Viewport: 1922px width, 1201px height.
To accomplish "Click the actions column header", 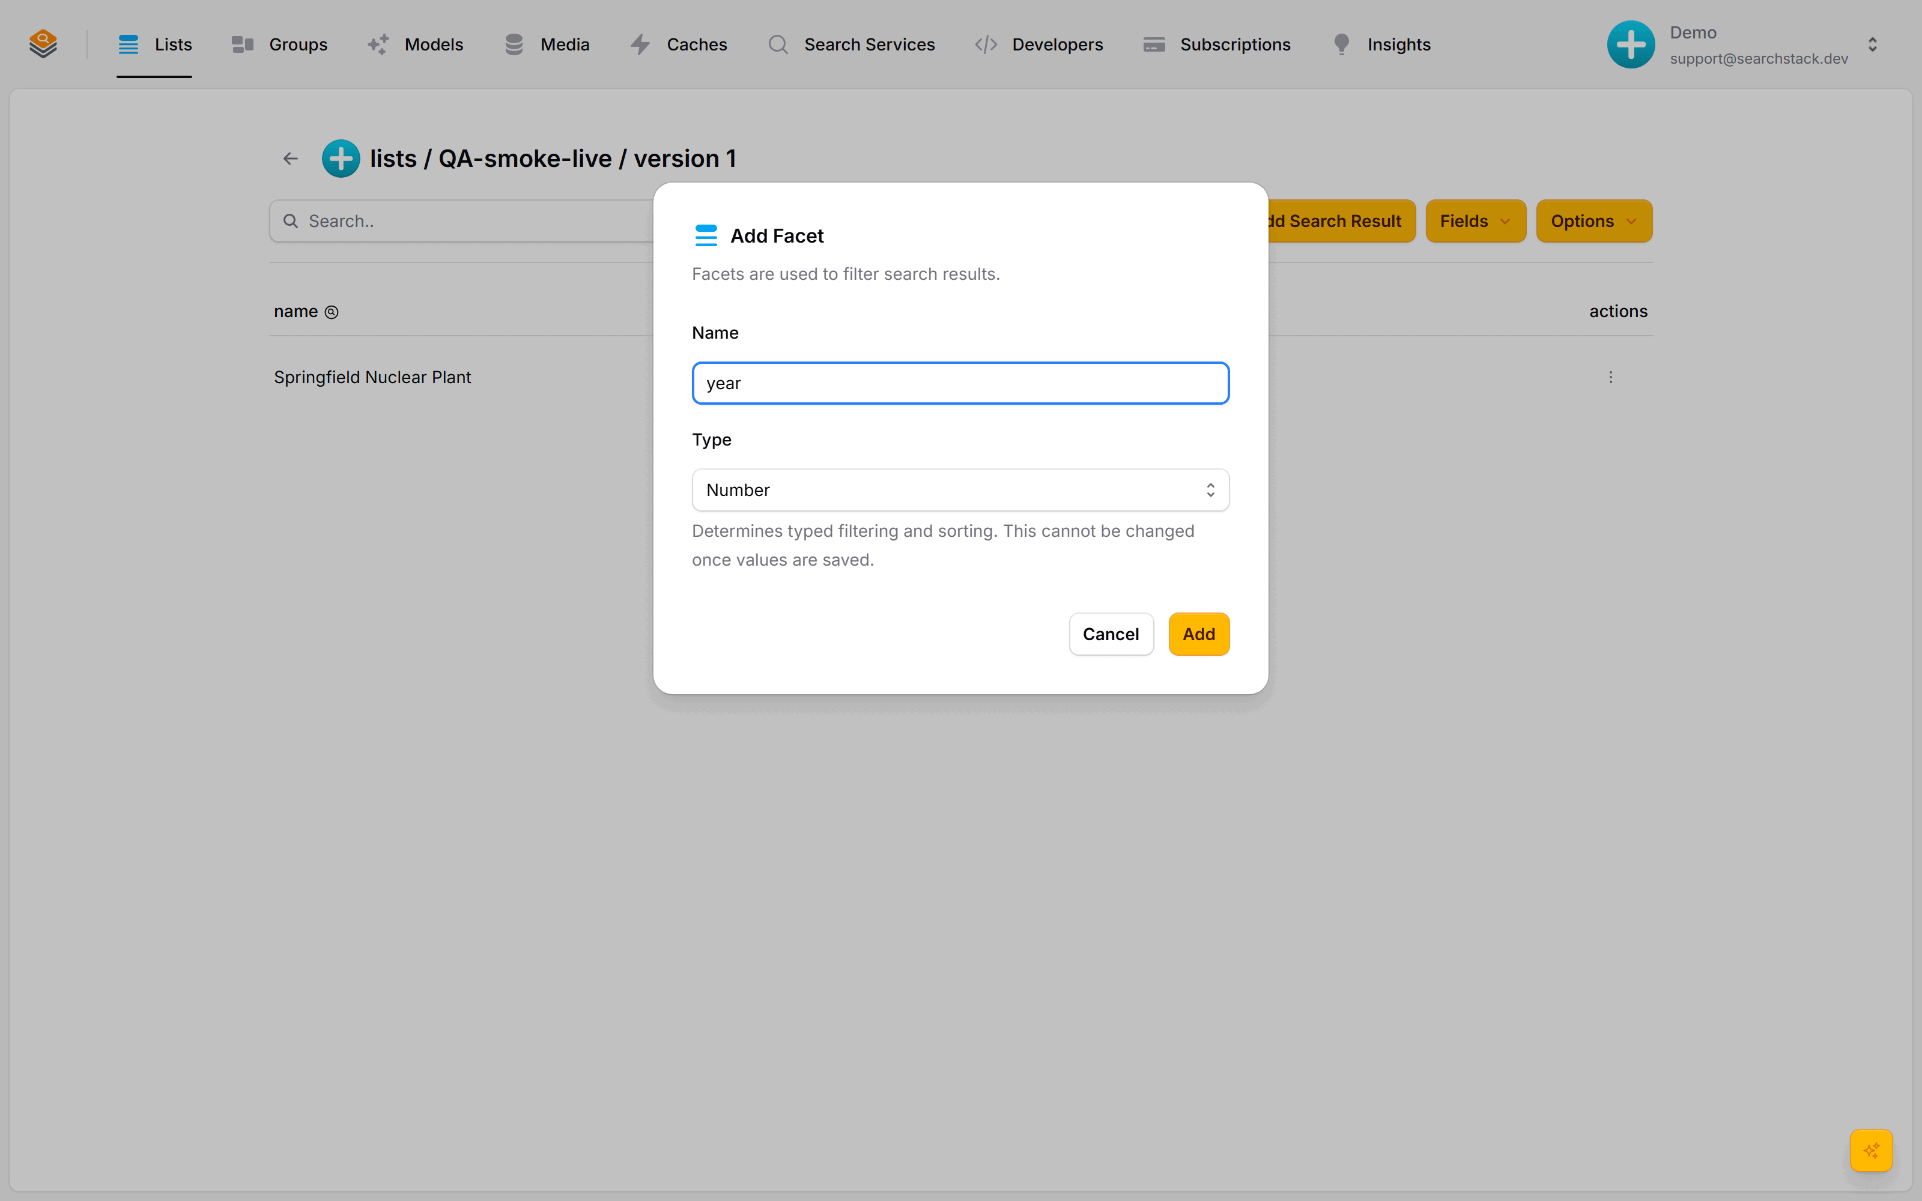I will [1618, 312].
